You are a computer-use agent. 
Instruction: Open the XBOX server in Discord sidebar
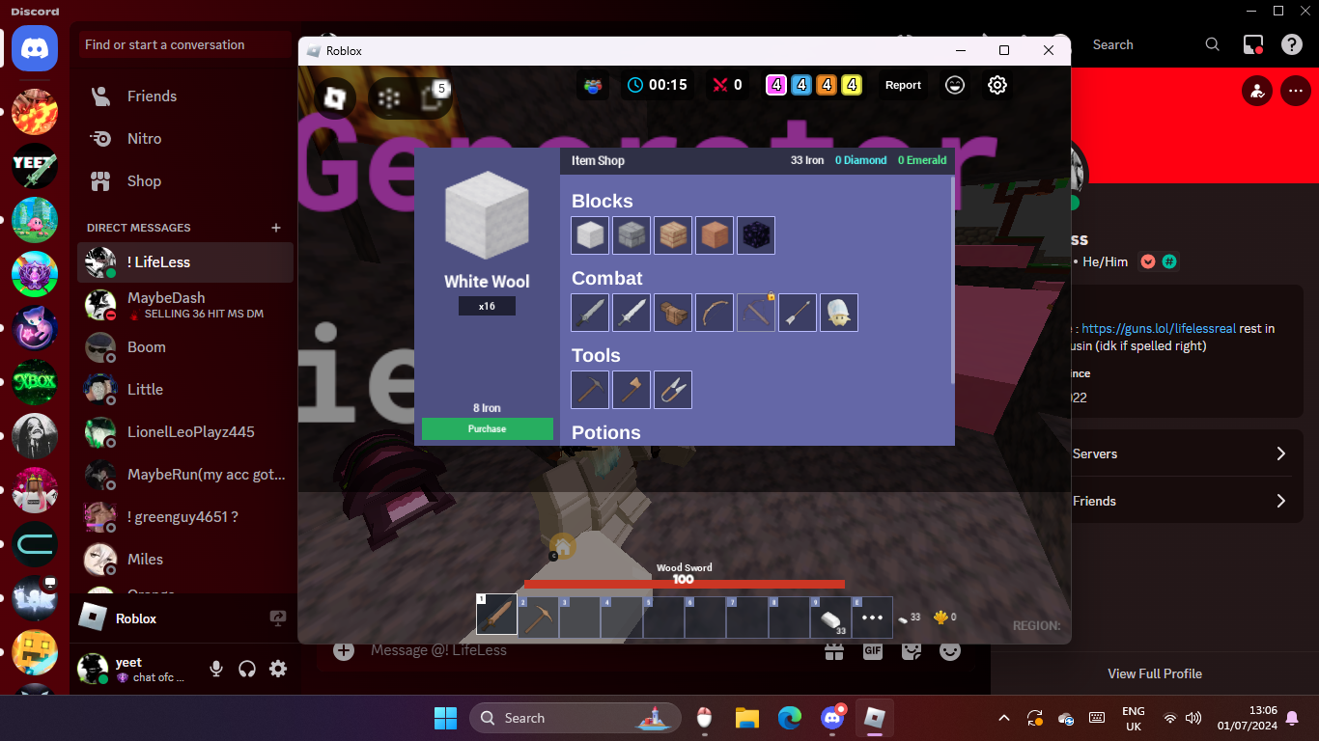[35, 382]
